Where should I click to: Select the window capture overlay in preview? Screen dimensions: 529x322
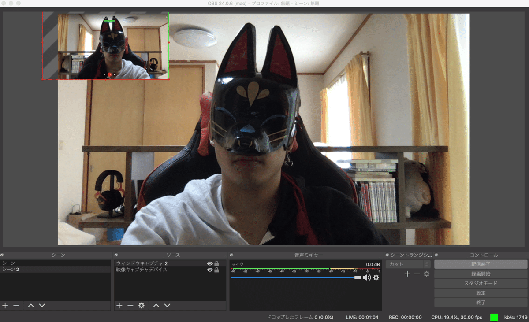click(x=105, y=46)
